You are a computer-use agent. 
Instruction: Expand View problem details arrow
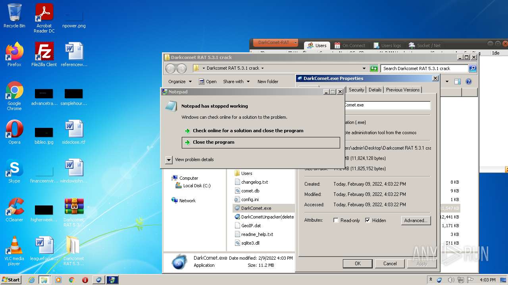169,160
